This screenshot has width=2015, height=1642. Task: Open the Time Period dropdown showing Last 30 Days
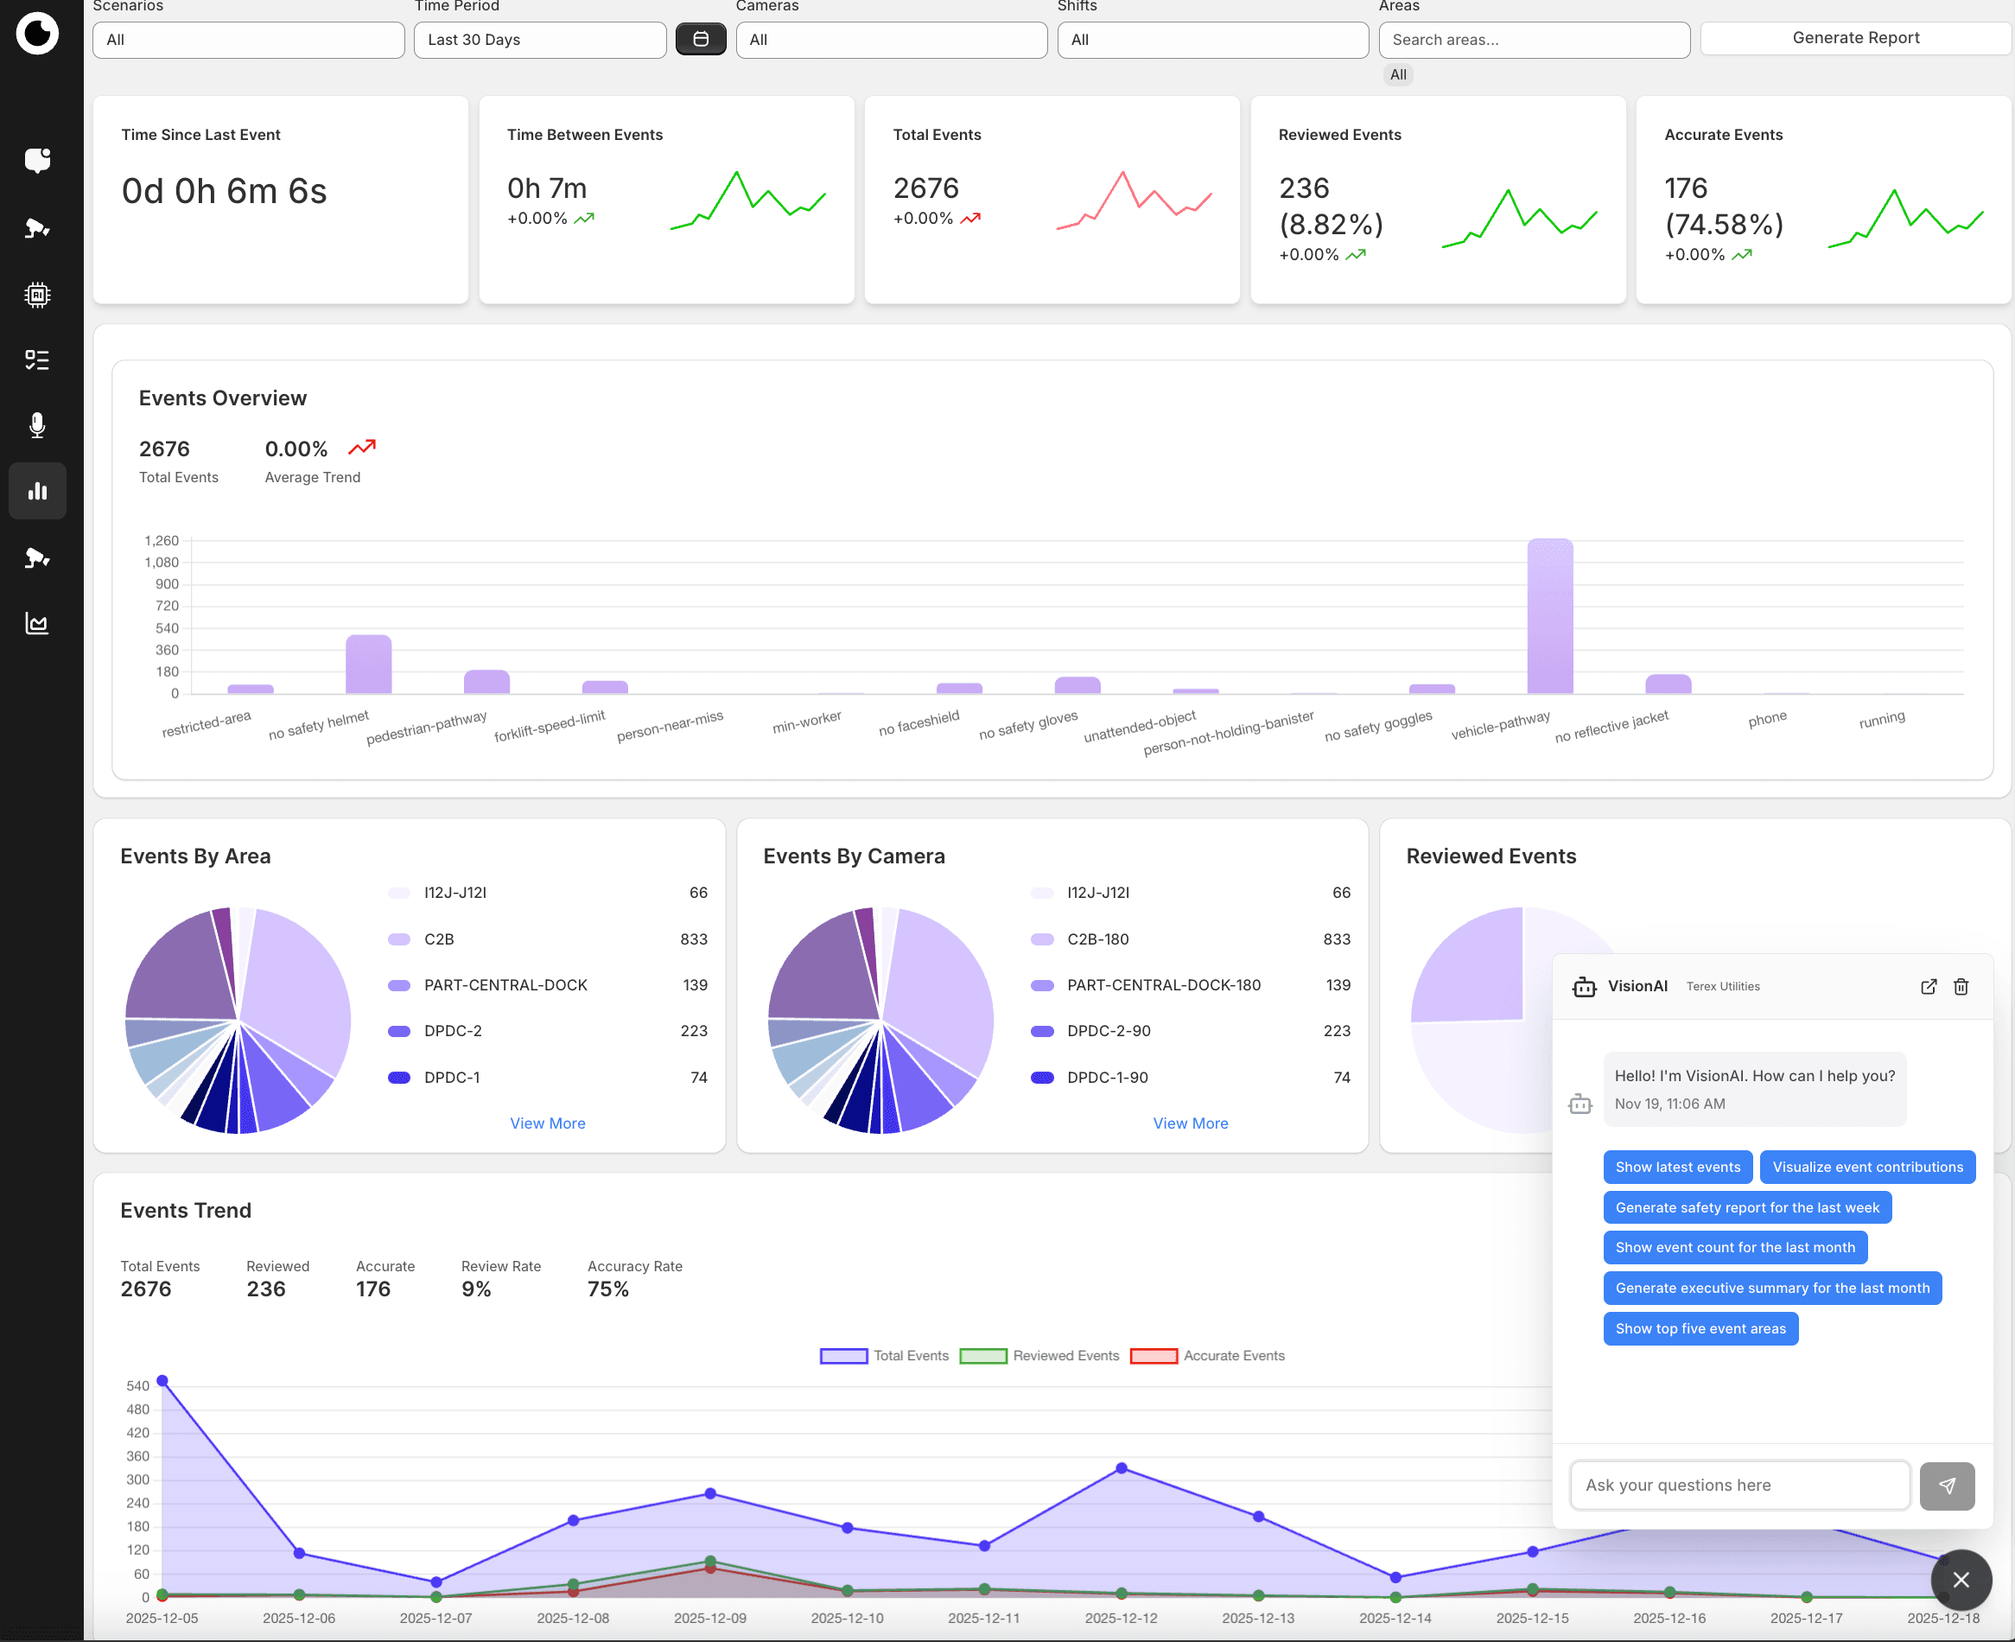tap(539, 39)
